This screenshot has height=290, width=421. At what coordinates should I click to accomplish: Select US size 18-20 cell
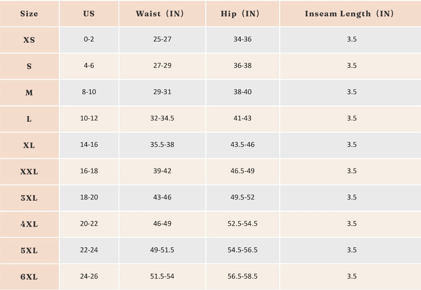(x=89, y=197)
